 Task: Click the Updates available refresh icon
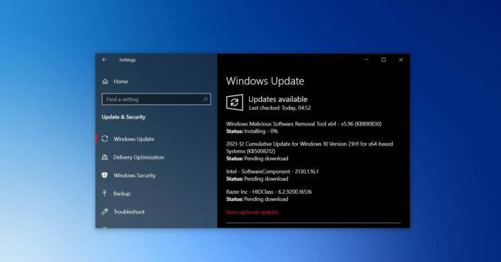235,103
